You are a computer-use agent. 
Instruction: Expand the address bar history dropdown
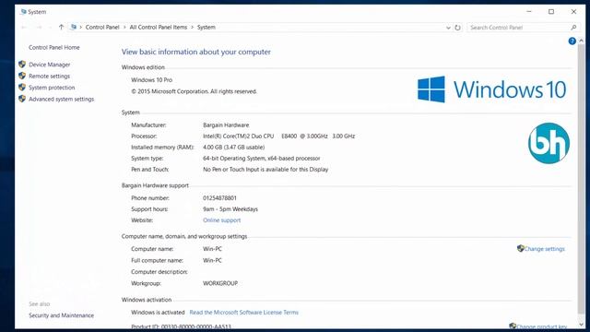click(448, 28)
